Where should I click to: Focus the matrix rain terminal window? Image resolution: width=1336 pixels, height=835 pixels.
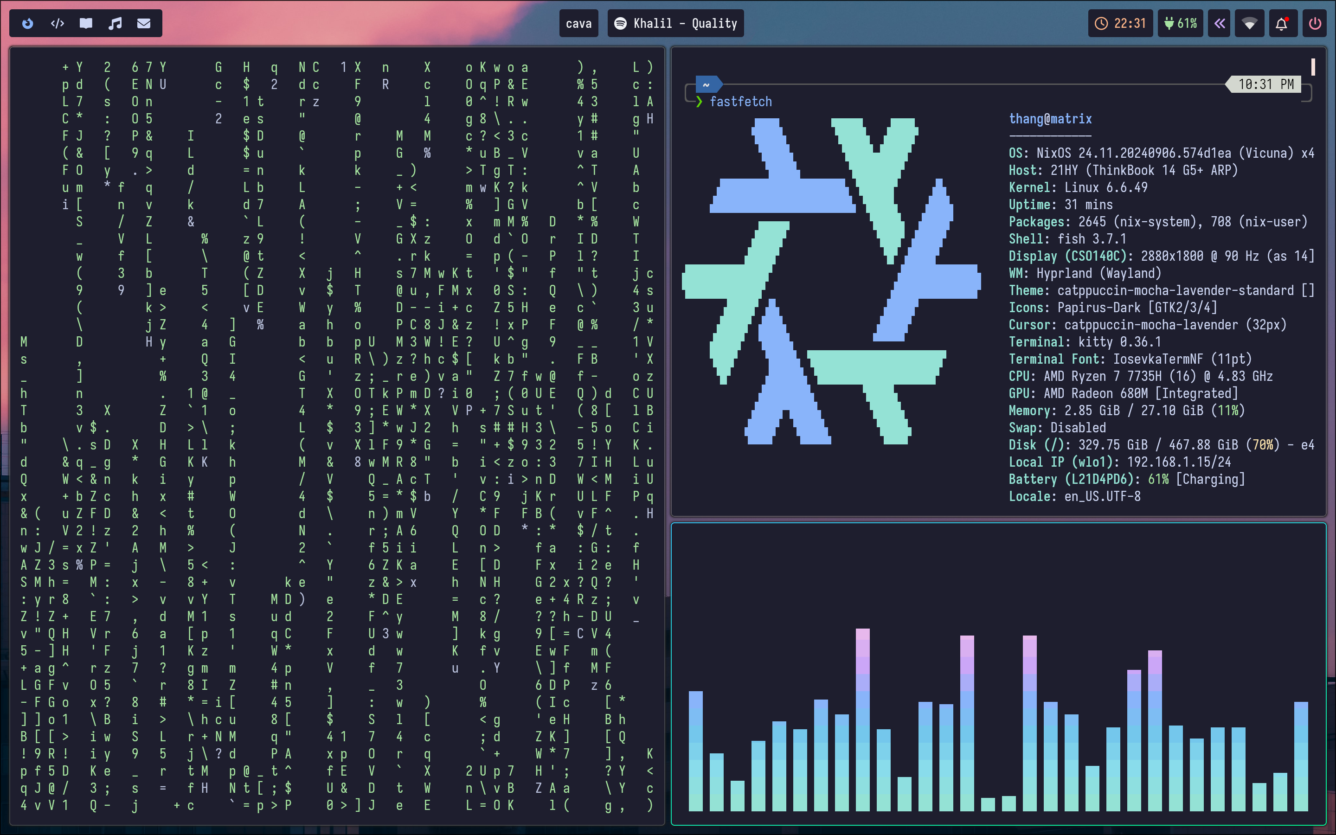pyautogui.click(x=337, y=436)
